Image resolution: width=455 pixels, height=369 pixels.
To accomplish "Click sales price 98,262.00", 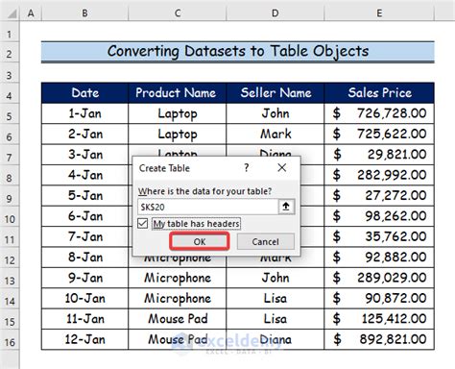I will click(379, 216).
